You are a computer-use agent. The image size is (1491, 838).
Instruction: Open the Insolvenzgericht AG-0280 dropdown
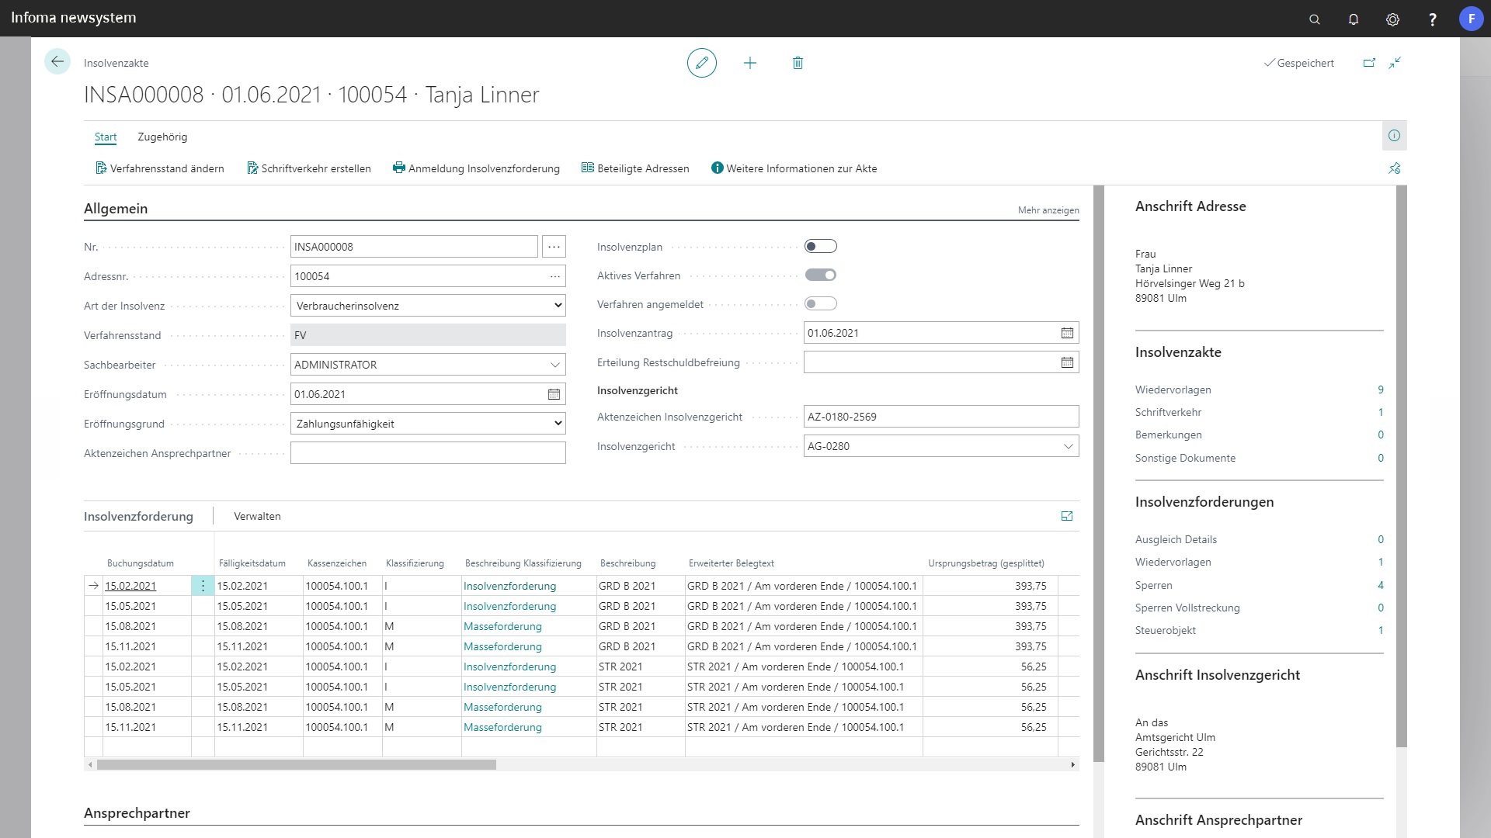point(1068,446)
